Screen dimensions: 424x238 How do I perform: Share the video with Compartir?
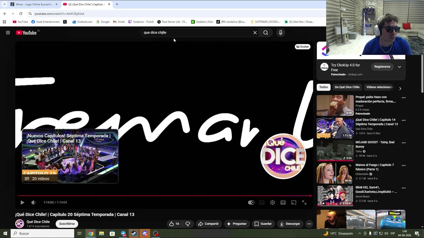tap(208, 224)
